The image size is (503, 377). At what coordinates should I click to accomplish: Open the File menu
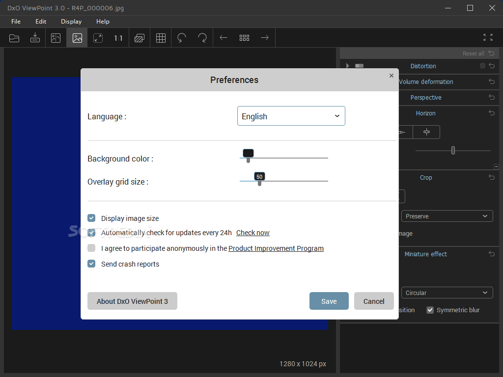point(16,22)
